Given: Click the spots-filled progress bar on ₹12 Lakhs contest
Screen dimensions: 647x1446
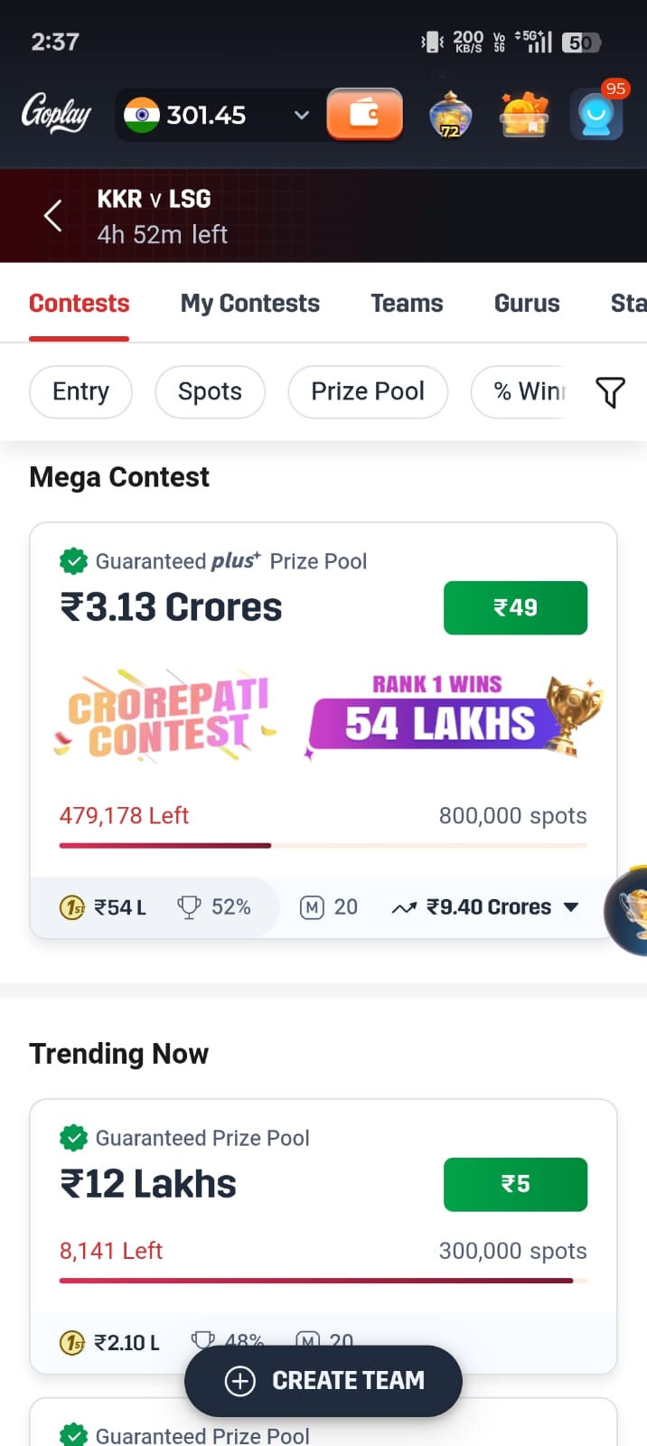Looking at the screenshot, I should pyautogui.click(x=323, y=1281).
